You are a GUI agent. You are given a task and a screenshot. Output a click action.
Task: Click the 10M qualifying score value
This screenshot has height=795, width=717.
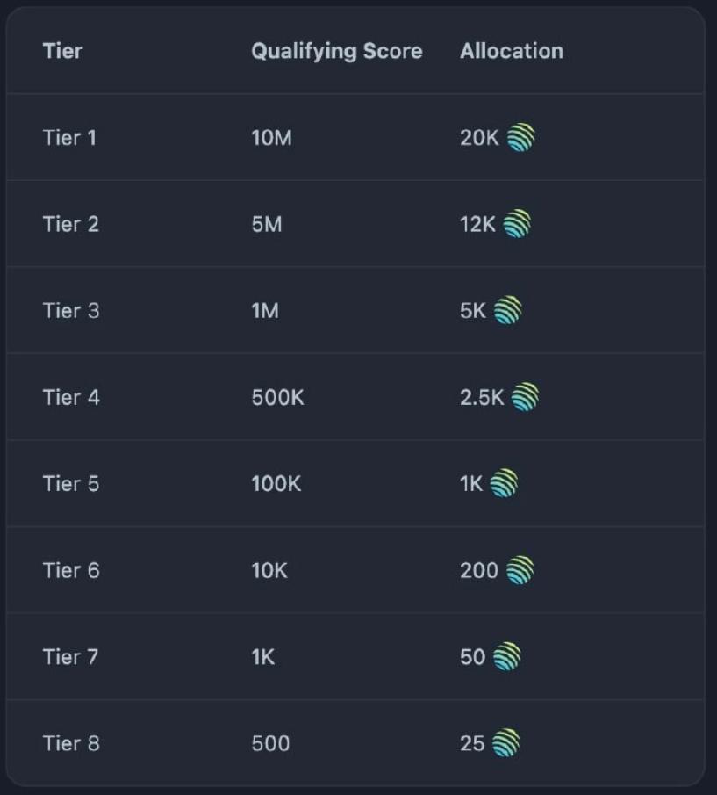(x=271, y=138)
